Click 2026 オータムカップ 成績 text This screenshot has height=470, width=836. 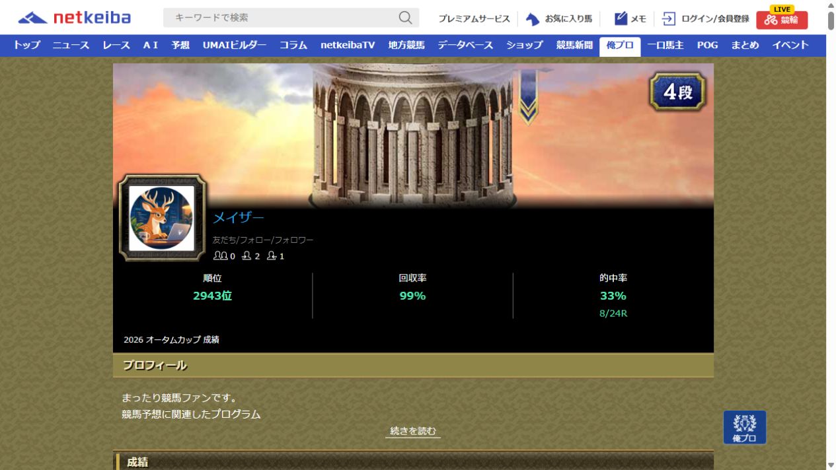pyautogui.click(x=171, y=340)
